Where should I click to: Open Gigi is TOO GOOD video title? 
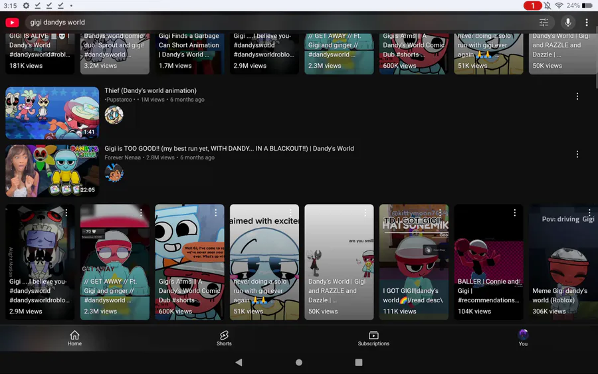(x=229, y=149)
